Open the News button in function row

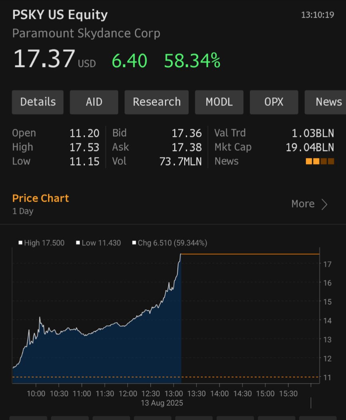[x=326, y=102]
